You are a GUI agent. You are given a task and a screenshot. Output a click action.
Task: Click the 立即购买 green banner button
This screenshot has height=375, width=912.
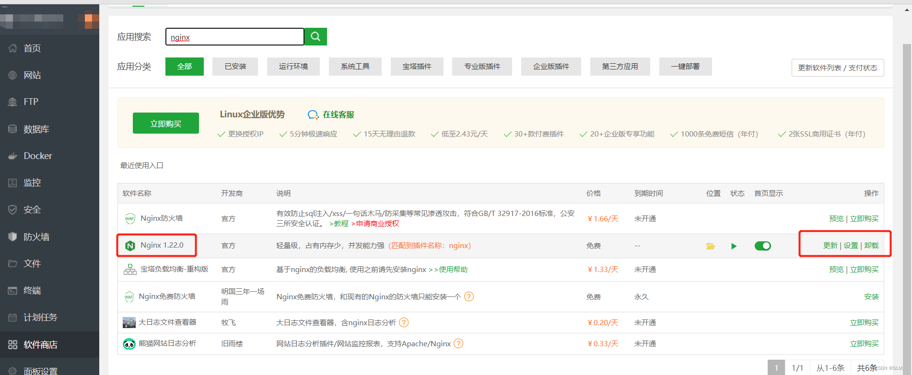(x=166, y=124)
